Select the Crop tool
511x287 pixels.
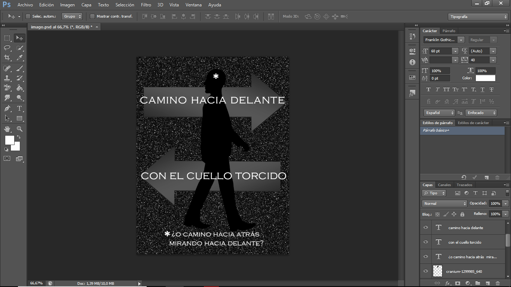(x=7, y=58)
